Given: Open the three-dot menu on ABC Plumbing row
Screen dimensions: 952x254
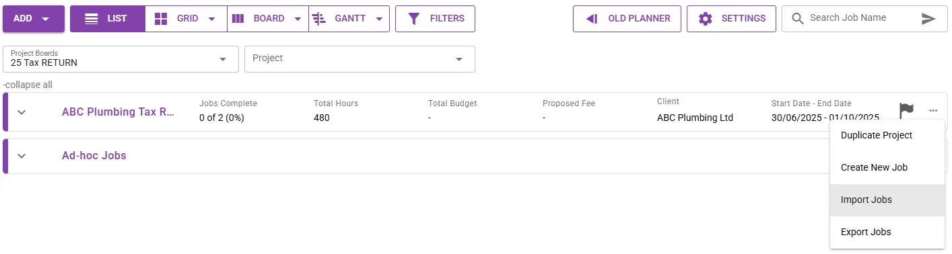Looking at the screenshot, I should (932, 111).
